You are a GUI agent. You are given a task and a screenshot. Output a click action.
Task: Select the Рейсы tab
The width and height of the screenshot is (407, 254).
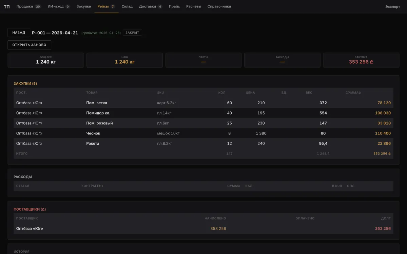106,6
